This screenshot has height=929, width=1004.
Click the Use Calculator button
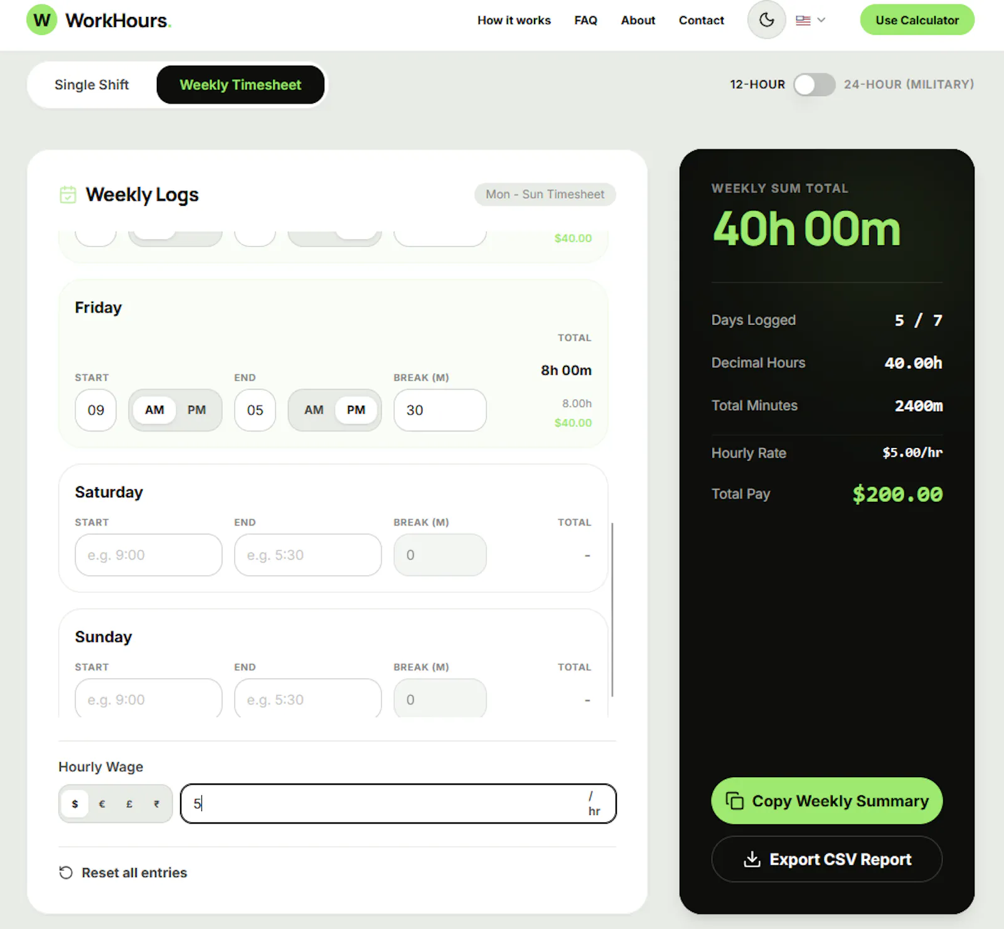tap(917, 20)
